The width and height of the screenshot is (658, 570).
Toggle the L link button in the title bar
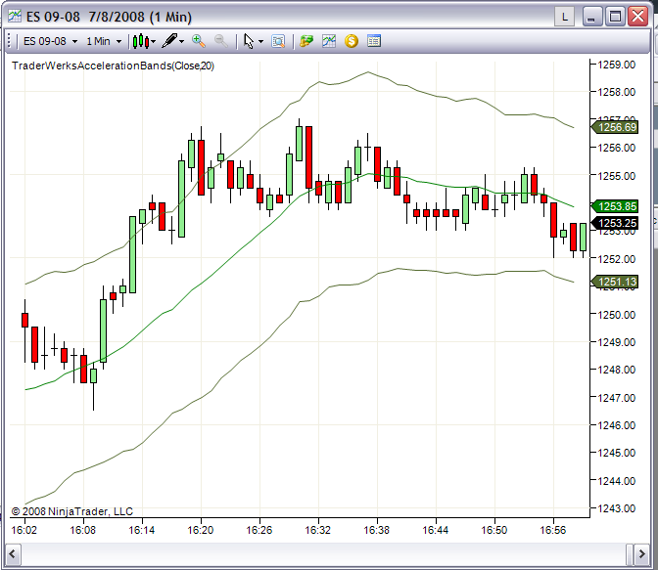click(565, 18)
